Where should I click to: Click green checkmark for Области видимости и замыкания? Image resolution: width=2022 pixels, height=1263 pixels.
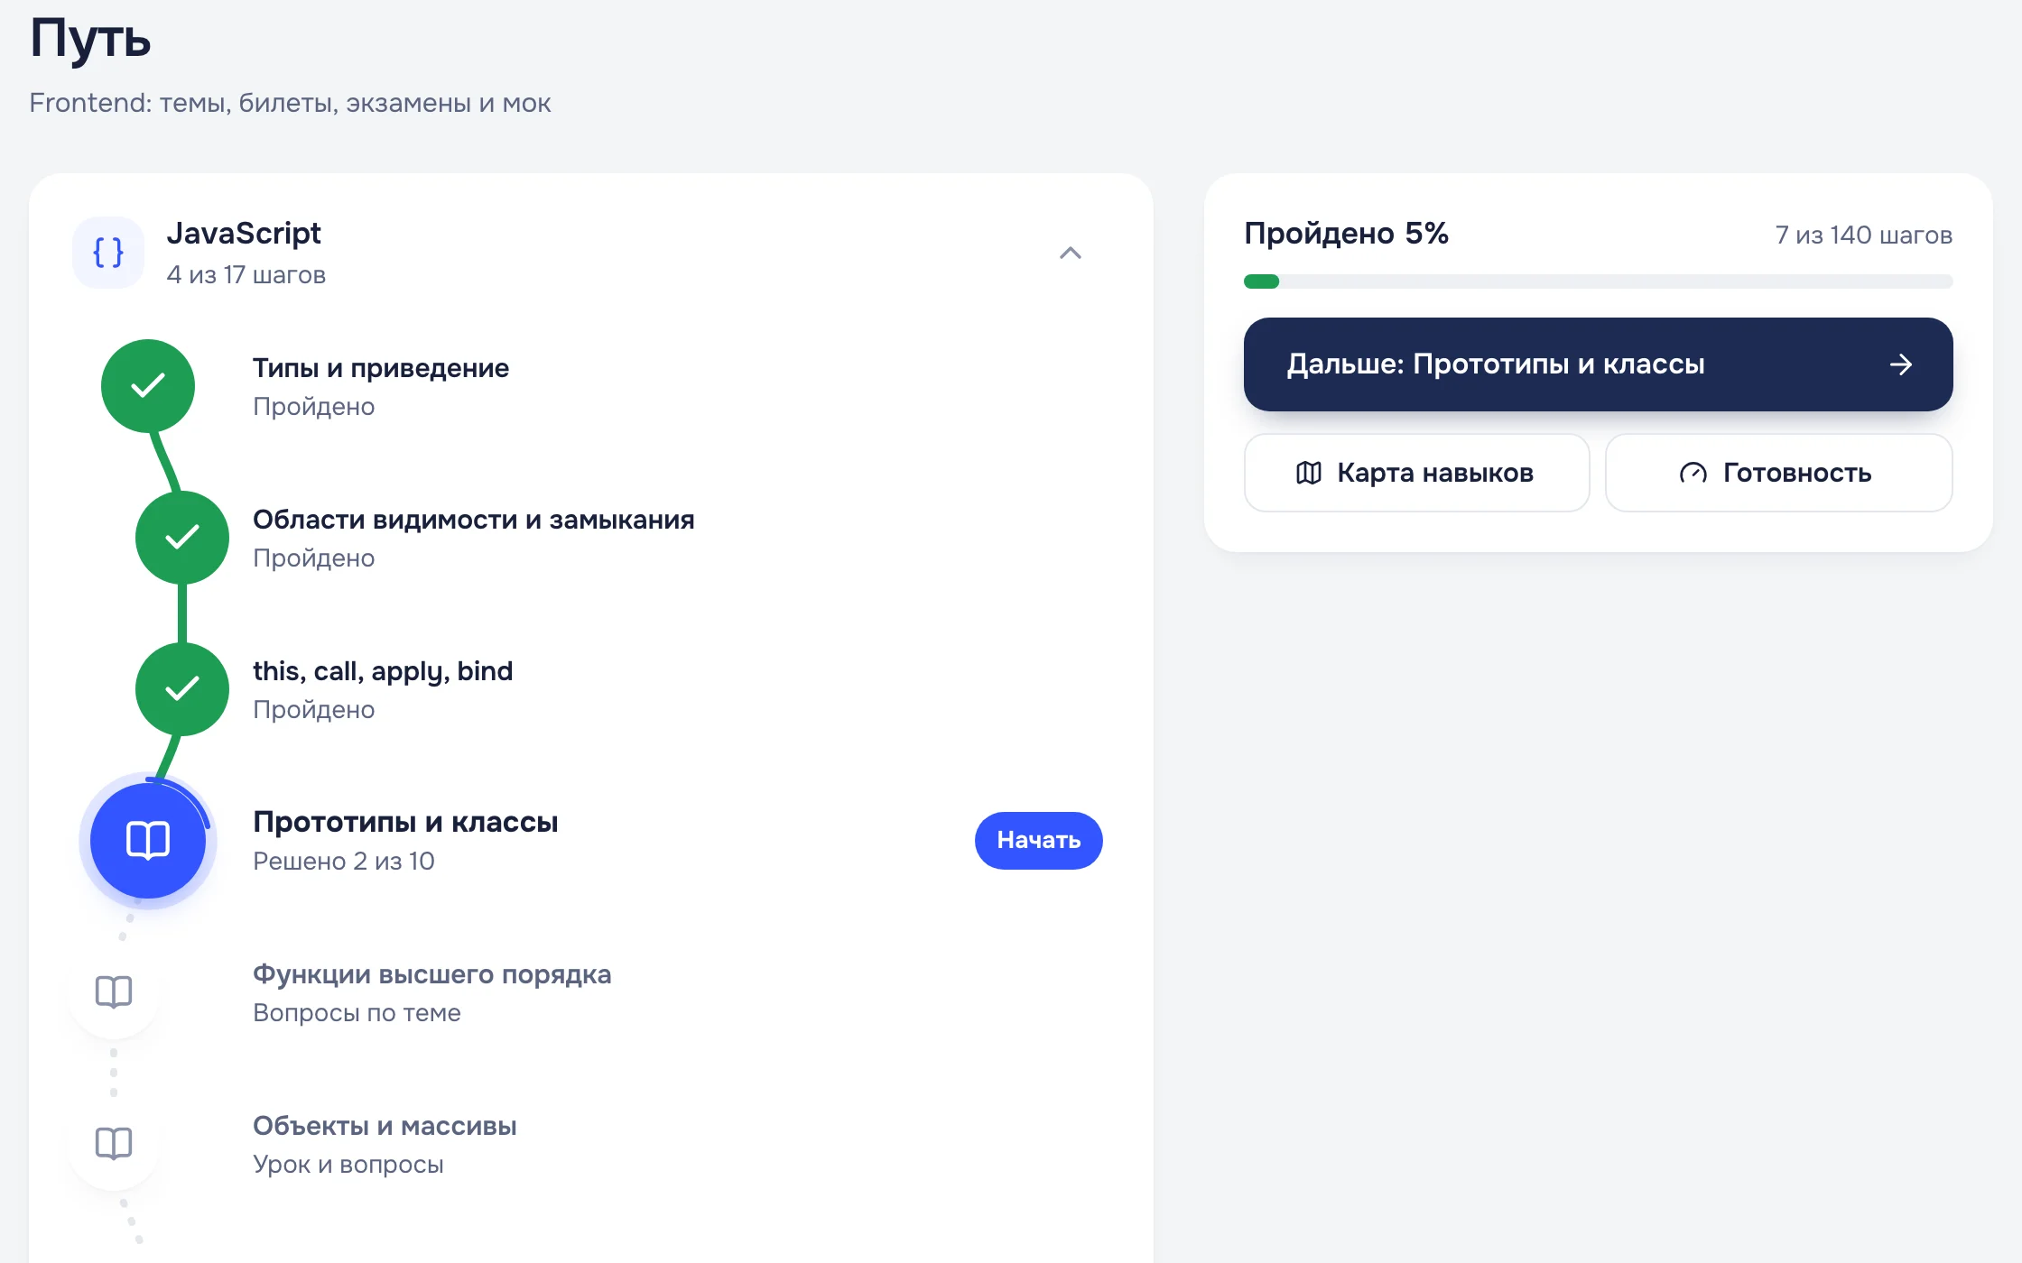coord(182,538)
